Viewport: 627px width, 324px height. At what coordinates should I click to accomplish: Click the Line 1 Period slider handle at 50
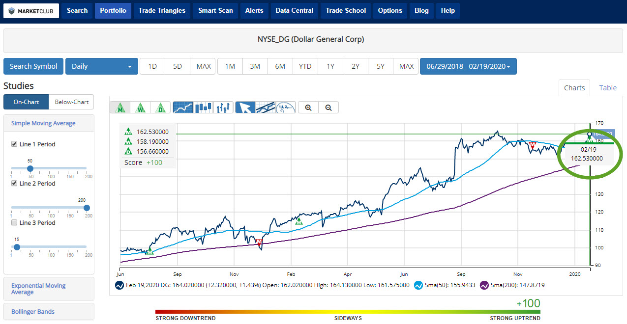(x=30, y=168)
